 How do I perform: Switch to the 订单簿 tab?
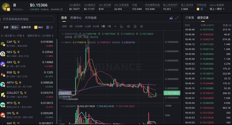coord(190,18)
